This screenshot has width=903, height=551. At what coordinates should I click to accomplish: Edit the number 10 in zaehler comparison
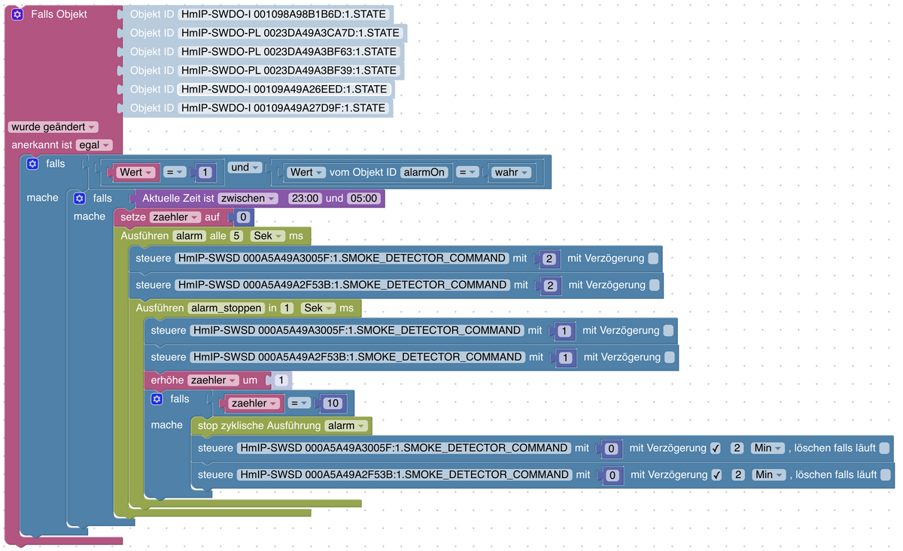click(332, 403)
